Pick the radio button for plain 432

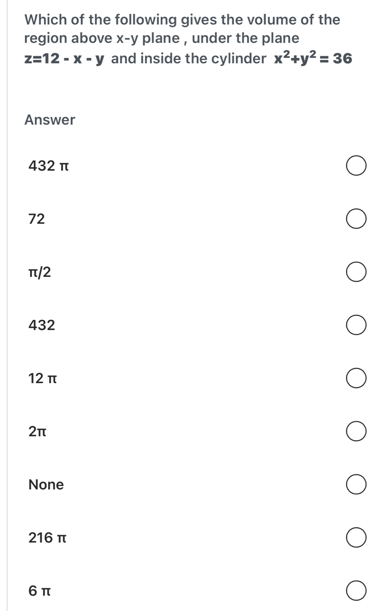(x=356, y=325)
